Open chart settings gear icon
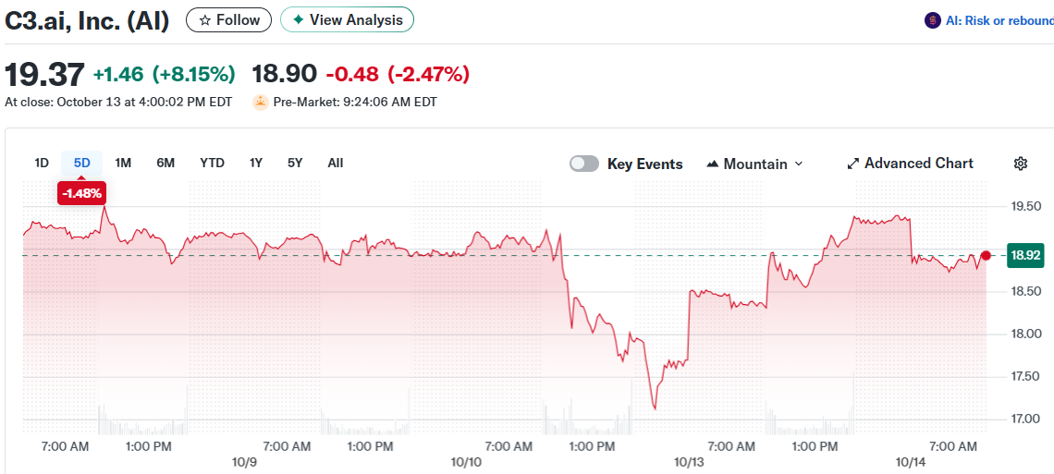Image resolution: width=1054 pixels, height=474 pixels. pyautogui.click(x=1021, y=164)
